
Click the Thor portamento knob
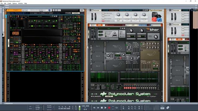[115, 33]
